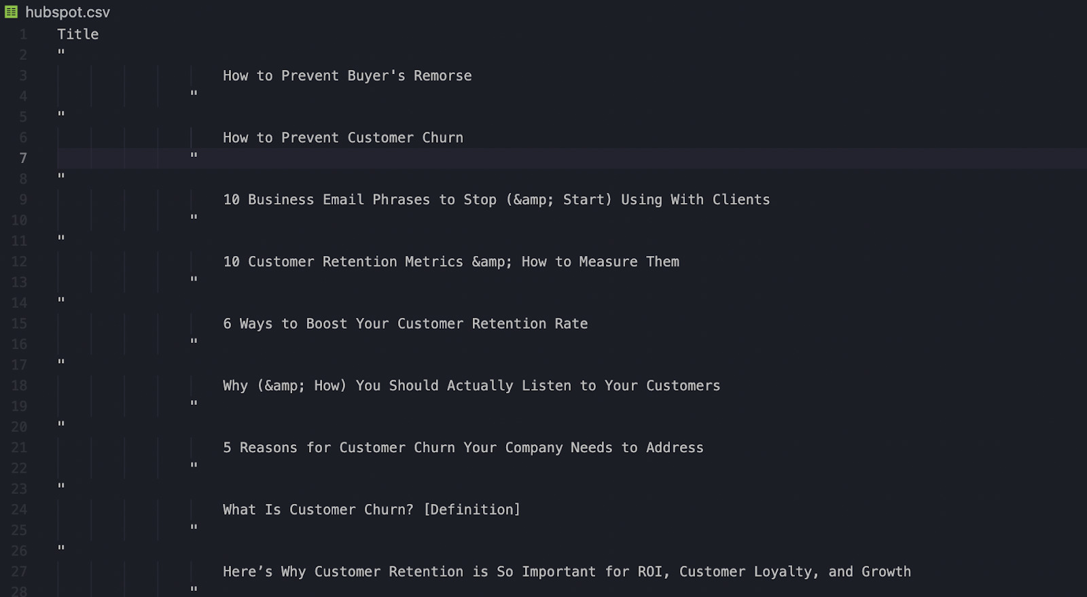Click line number 12 in the gutter

pyautogui.click(x=19, y=261)
